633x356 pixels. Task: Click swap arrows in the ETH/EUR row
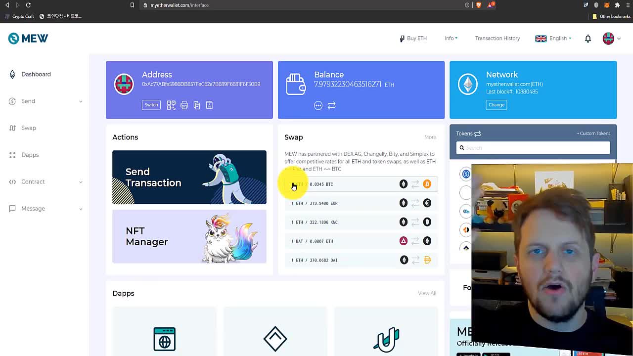415,203
